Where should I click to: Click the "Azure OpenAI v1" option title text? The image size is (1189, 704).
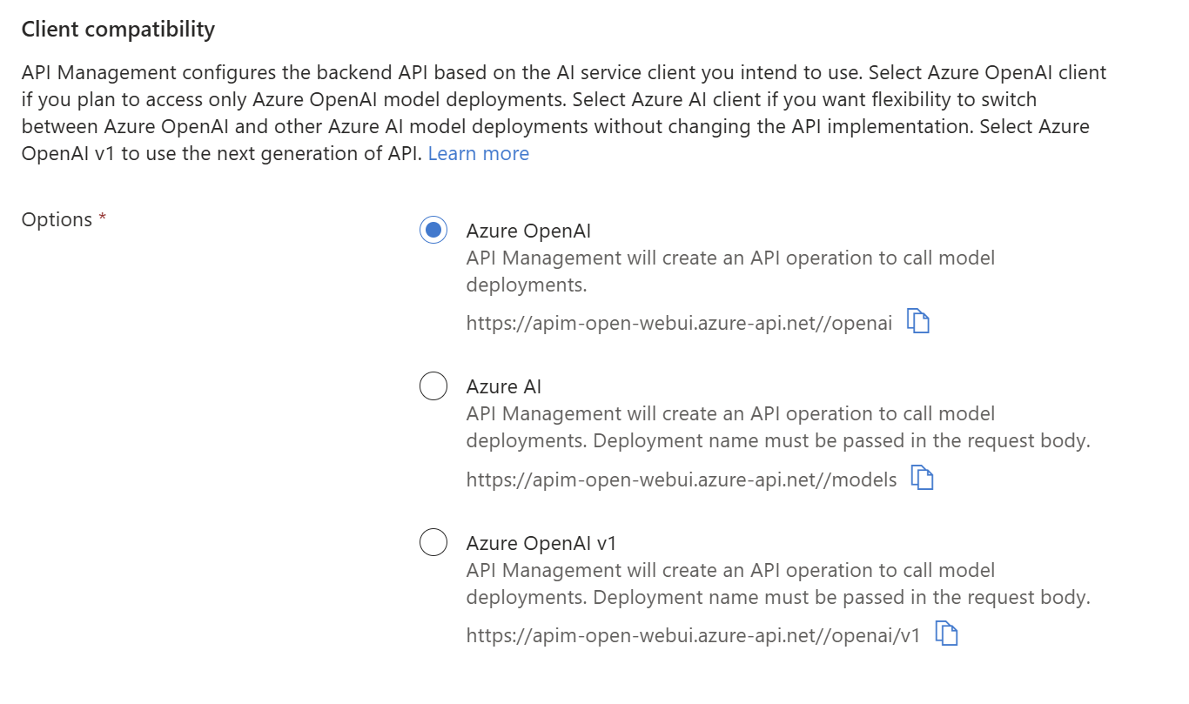click(x=541, y=543)
